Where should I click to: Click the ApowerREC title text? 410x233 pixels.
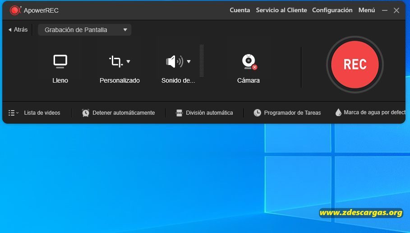pyautogui.click(x=41, y=10)
